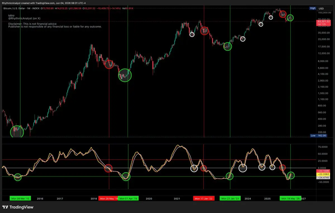335x213 pixels.
Task: Click the 17,000.00 price scale label
Action: point(324,46)
